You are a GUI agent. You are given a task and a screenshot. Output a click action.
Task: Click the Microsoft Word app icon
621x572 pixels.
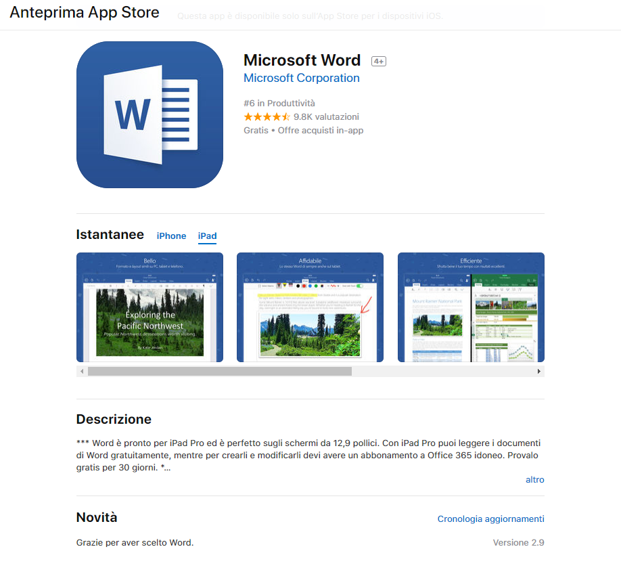click(149, 114)
